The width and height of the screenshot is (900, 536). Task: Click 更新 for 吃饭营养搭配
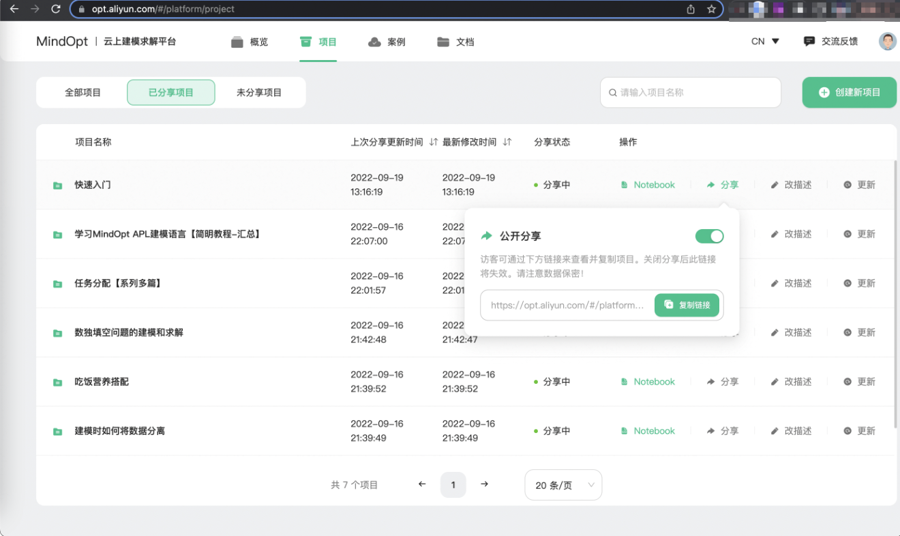coord(859,382)
